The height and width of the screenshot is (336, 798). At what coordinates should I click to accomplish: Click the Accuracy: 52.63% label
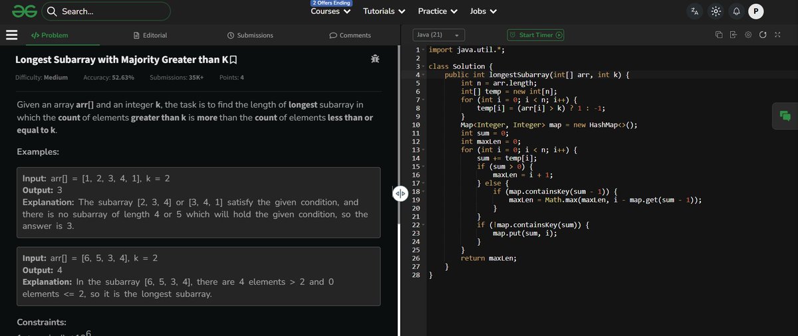pos(109,78)
